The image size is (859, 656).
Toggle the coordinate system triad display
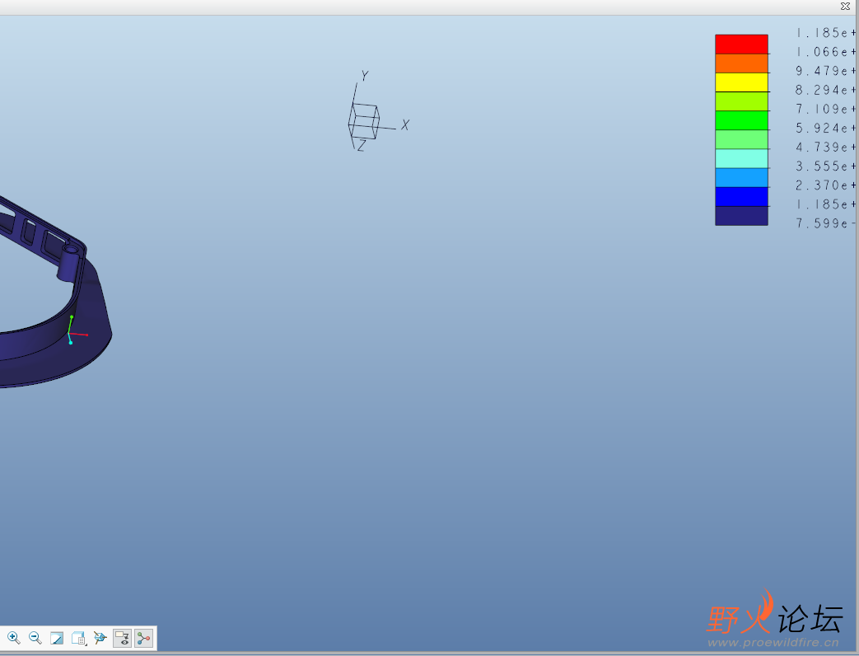click(143, 638)
